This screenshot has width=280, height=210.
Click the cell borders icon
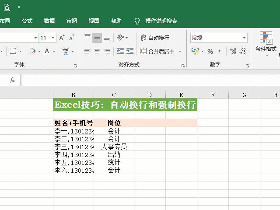[x=13, y=51]
